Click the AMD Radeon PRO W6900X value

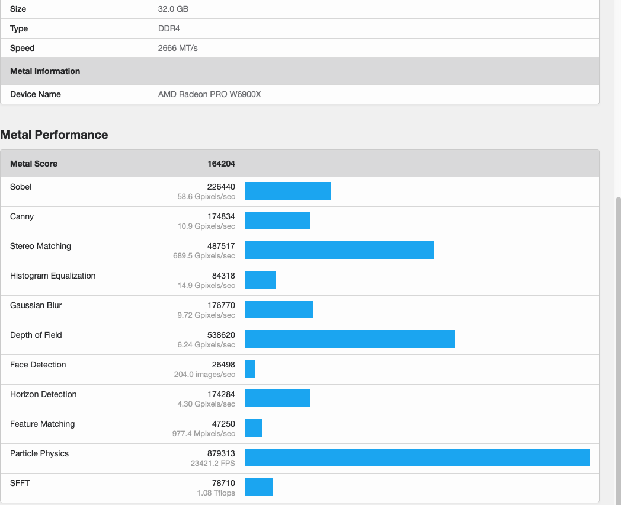pos(210,94)
